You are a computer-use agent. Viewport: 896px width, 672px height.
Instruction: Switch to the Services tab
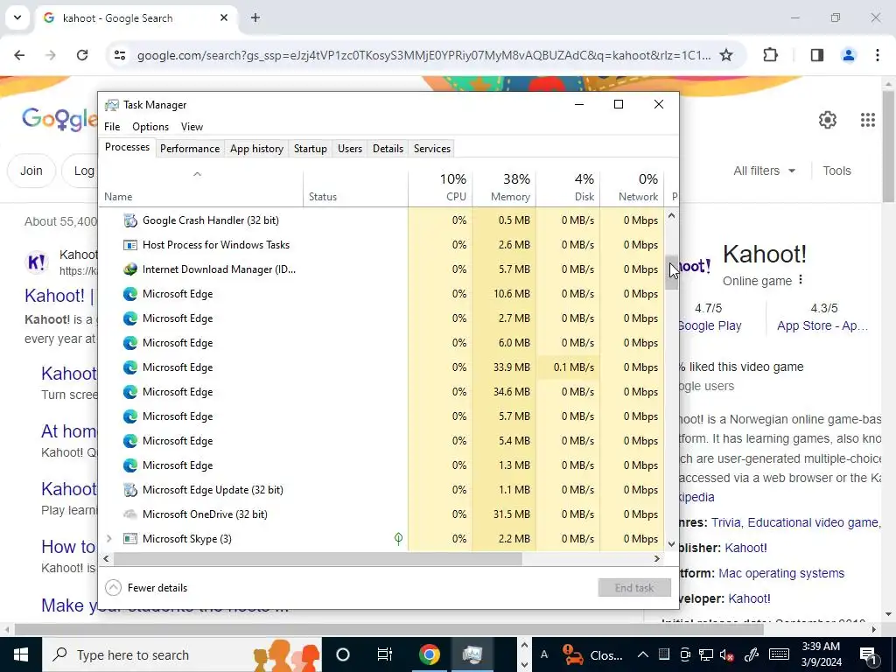click(432, 149)
